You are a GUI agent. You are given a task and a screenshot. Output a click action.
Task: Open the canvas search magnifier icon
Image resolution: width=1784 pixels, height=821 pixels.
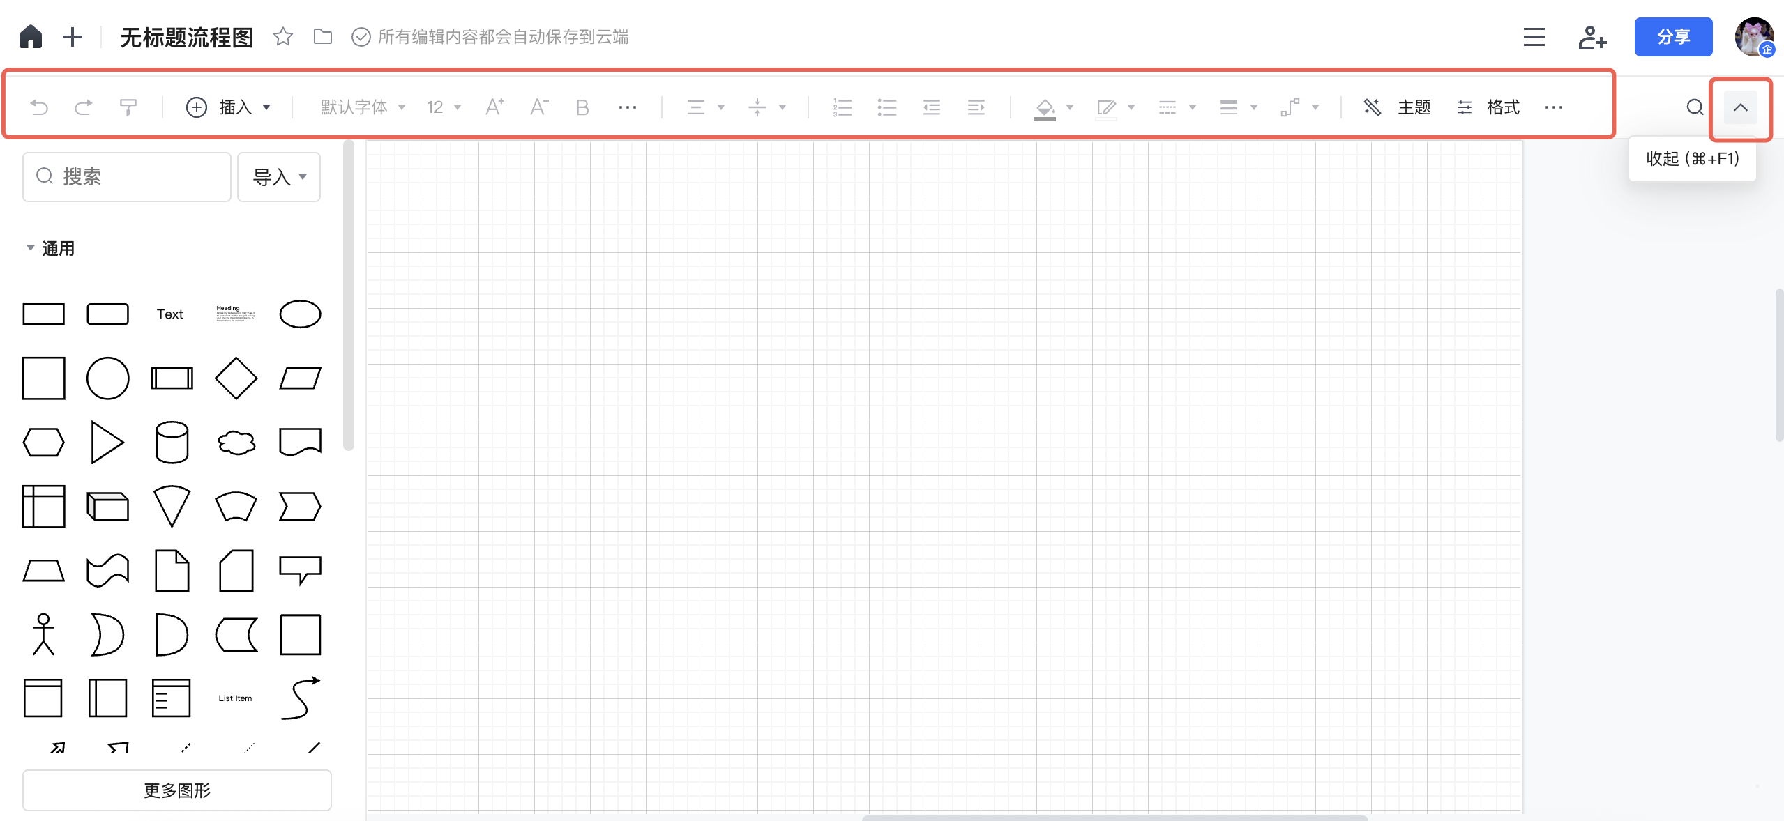pos(1695,107)
